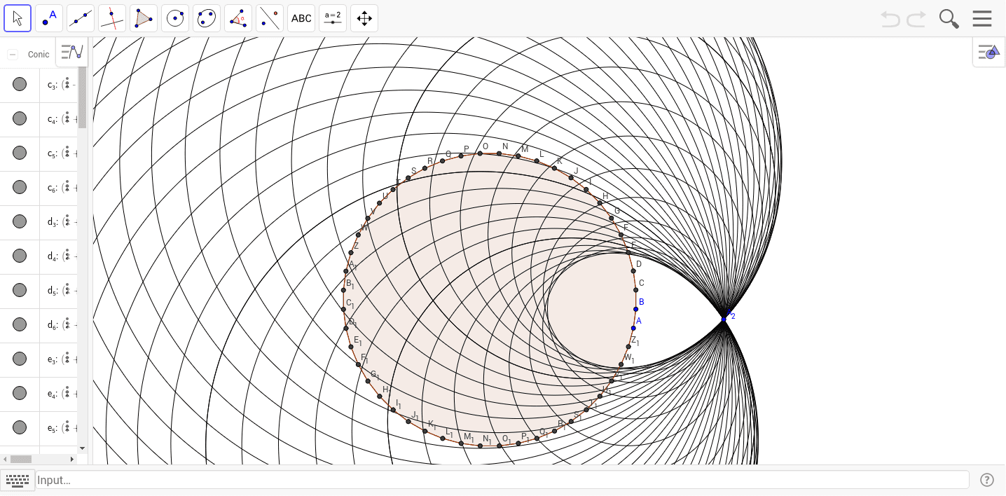Open the input help question mark
This screenshot has height=496, width=1006.
pos(987,480)
